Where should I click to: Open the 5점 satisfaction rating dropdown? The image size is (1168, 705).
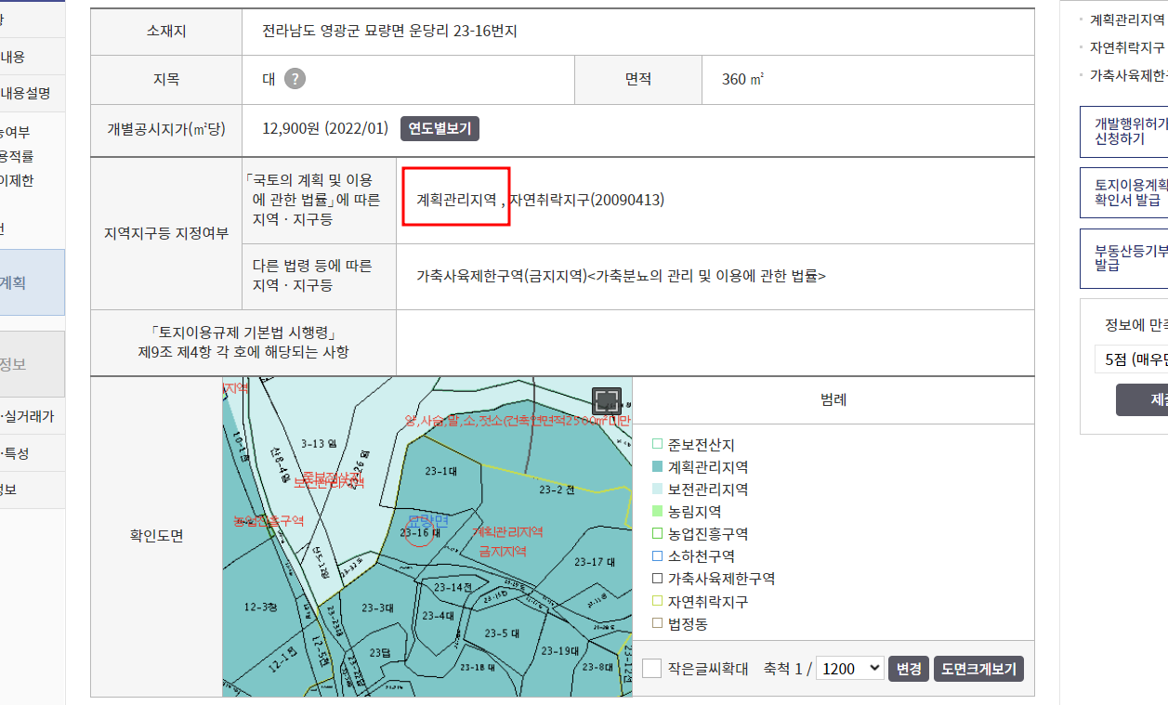click(1131, 359)
